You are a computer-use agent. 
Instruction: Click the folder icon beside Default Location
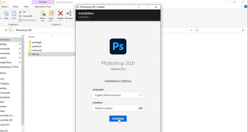[141, 108]
